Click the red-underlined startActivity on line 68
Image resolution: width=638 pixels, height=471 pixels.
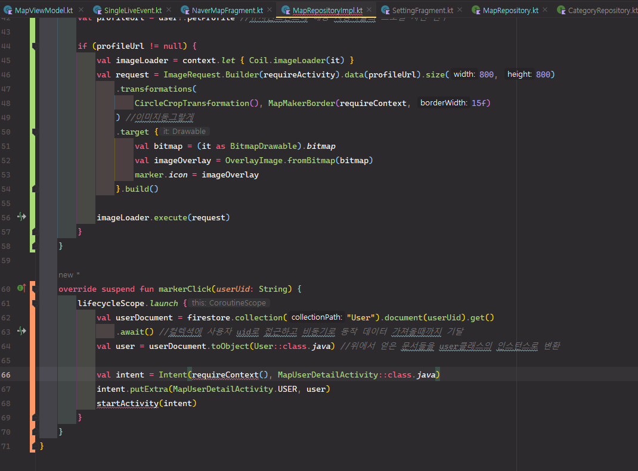click(x=128, y=403)
